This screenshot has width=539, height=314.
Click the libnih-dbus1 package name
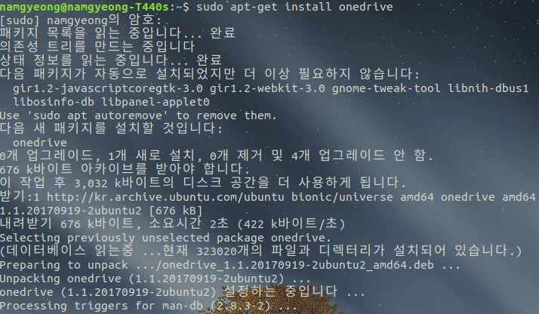point(488,88)
